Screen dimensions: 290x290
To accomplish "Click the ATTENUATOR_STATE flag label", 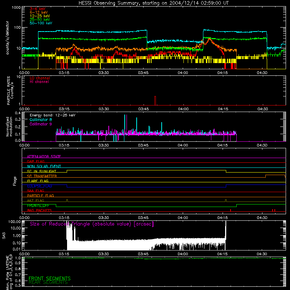I will coord(44,157).
